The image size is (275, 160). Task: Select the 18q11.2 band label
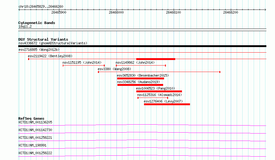point(25,26)
